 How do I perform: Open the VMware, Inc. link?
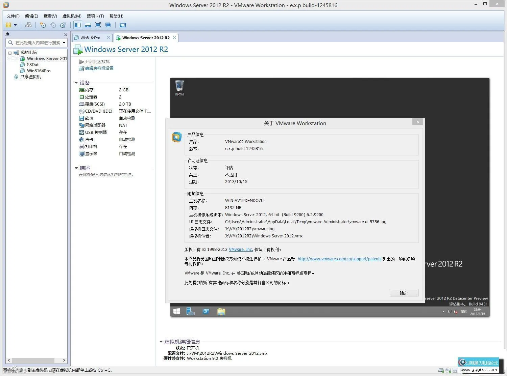241,250
